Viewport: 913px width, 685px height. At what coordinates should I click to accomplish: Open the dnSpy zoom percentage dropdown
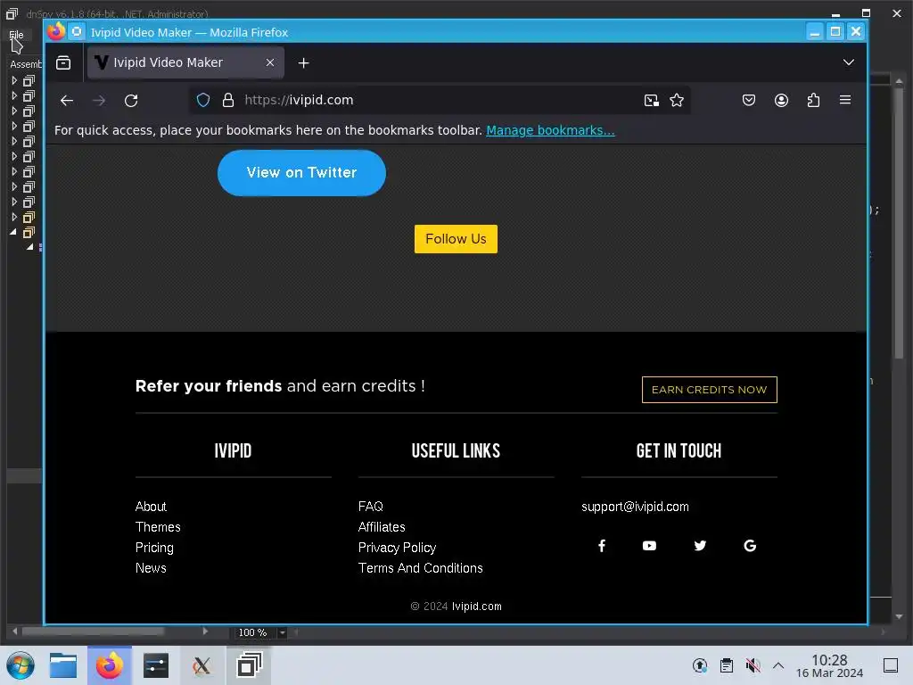[x=283, y=632]
